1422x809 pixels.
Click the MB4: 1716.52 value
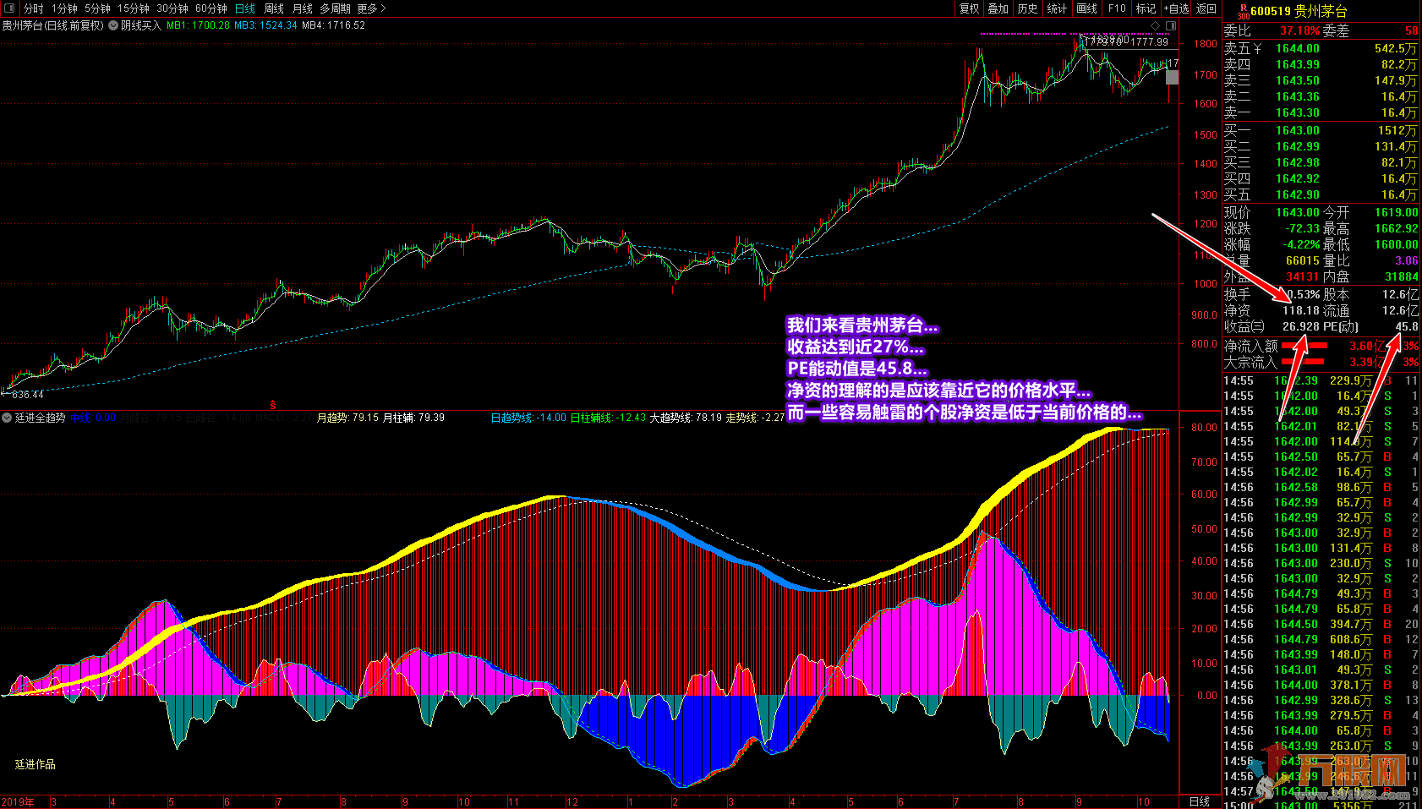coord(333,25)
